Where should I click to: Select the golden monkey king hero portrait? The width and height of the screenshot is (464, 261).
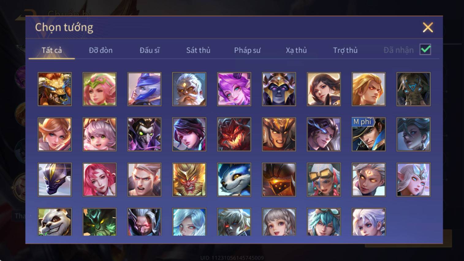(189, 180)
